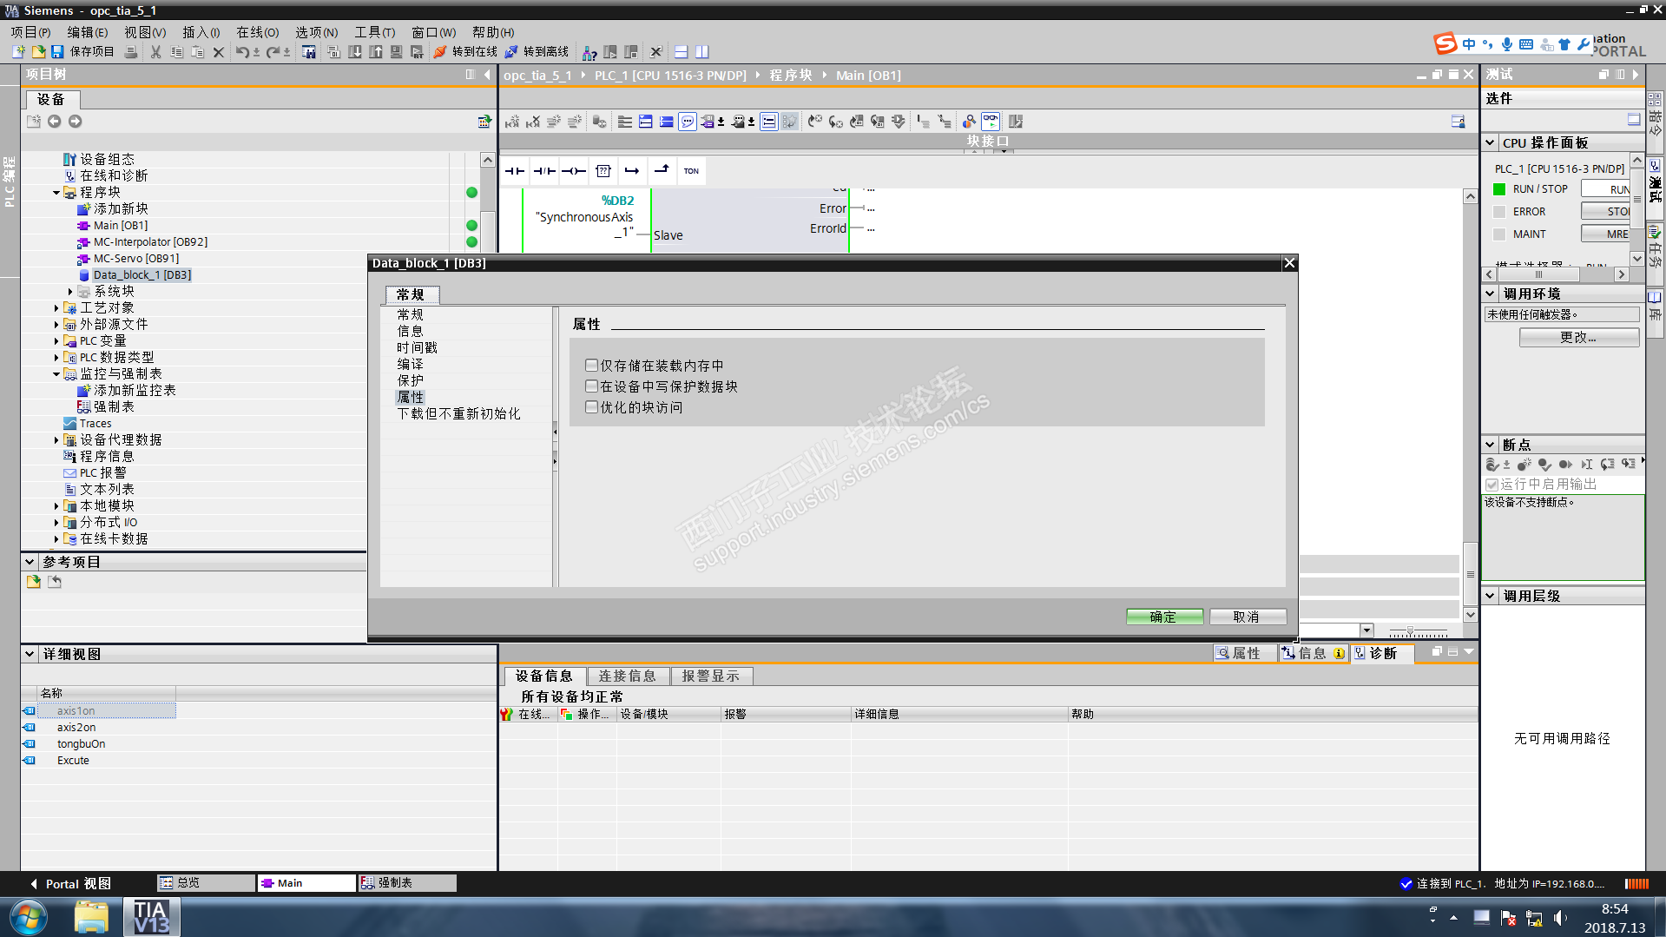Screen dimensions: 1666x937
Task: Enable 仅存储在装载内存中 checkbox
Action: [x=591, y=366]
